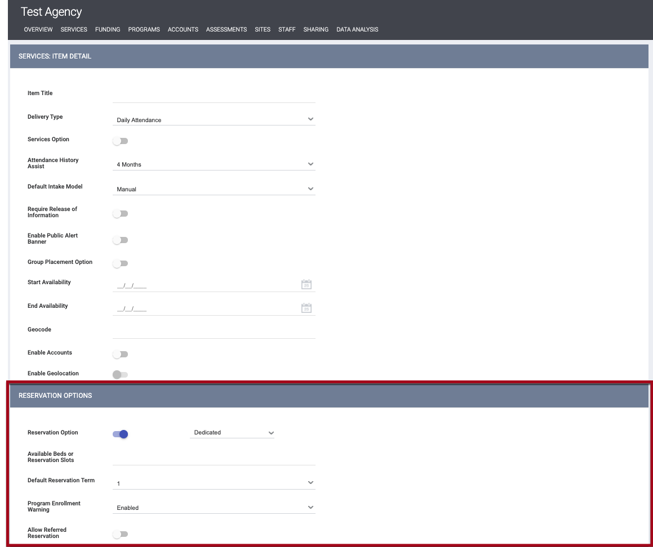Open the Sites menu item
The width and height of the screenshot is (653, 547).
[263, 29]
